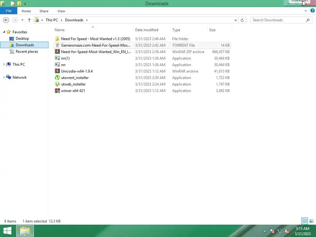Click the Properties quick access icon

[12, 3]
